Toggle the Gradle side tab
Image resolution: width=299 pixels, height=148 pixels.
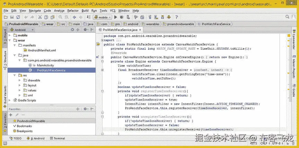tap(294, 90)
